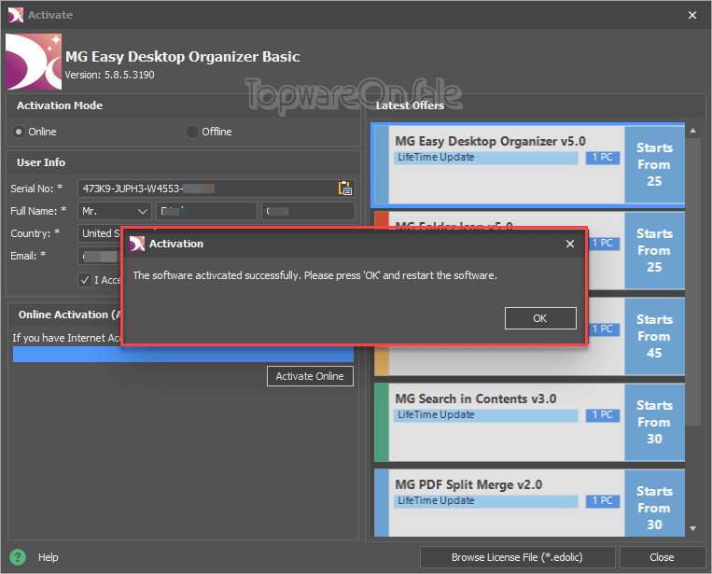This screenshot has width=712, height=574.
Task: Click the Latest Offers scrollbar thumb
Action: 693,282
